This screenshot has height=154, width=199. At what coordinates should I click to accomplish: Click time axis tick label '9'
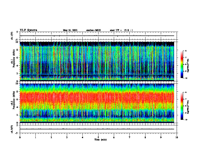tap(161, 137)
